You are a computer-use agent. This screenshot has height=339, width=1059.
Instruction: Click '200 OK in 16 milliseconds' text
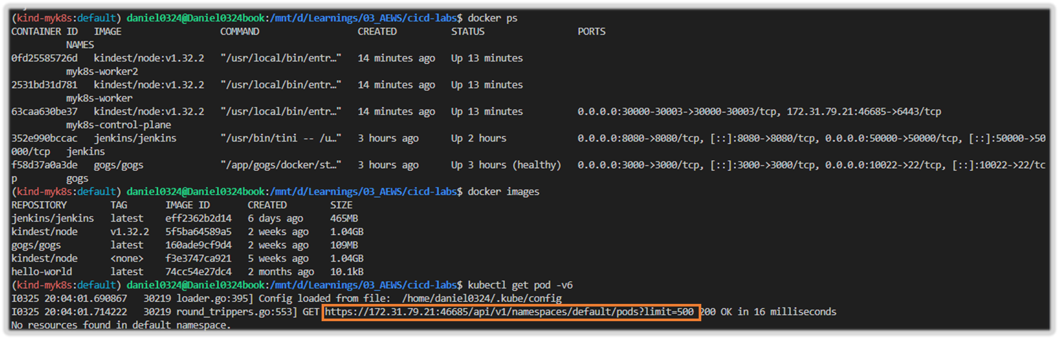768,312
